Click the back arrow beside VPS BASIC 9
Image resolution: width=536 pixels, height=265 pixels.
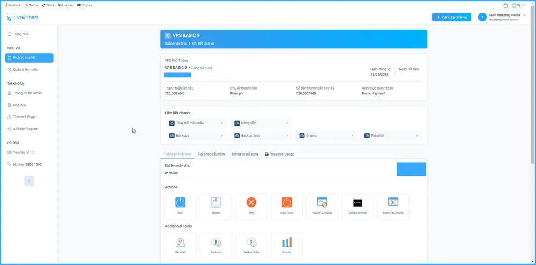click(167, 35)
